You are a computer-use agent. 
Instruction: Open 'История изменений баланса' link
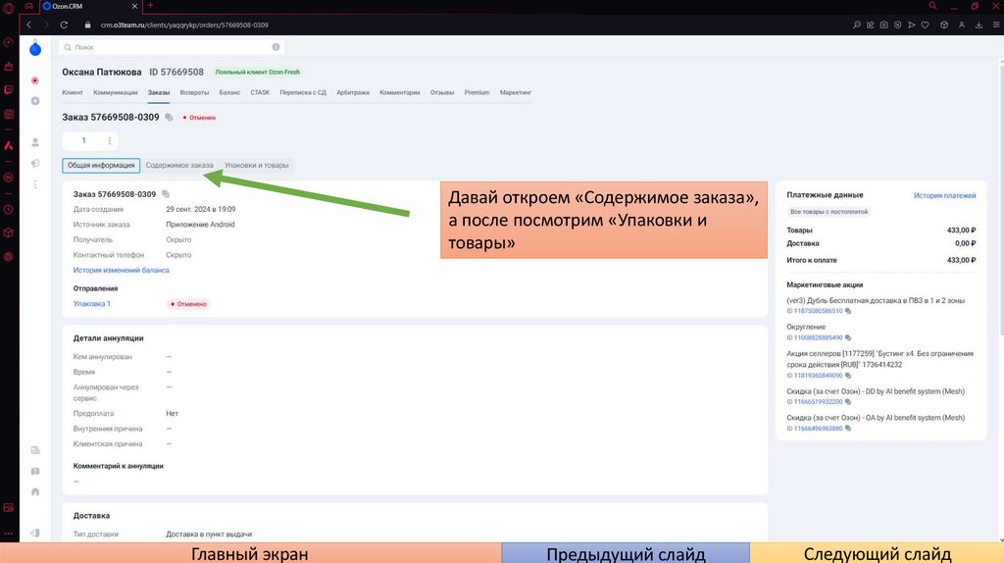(121, 271)
